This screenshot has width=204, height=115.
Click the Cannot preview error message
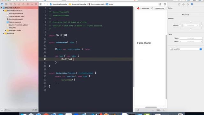tap(145, 8)
